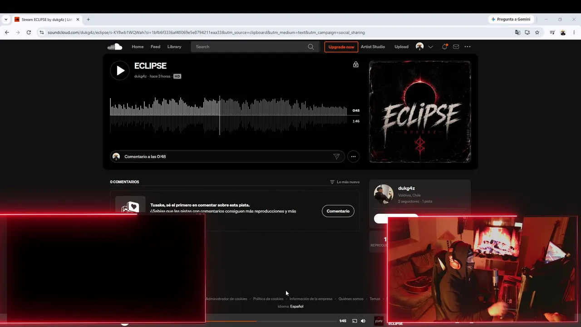Change language via Español selector
The height and width of the screenshot is (327, 581).
point(297,306)
